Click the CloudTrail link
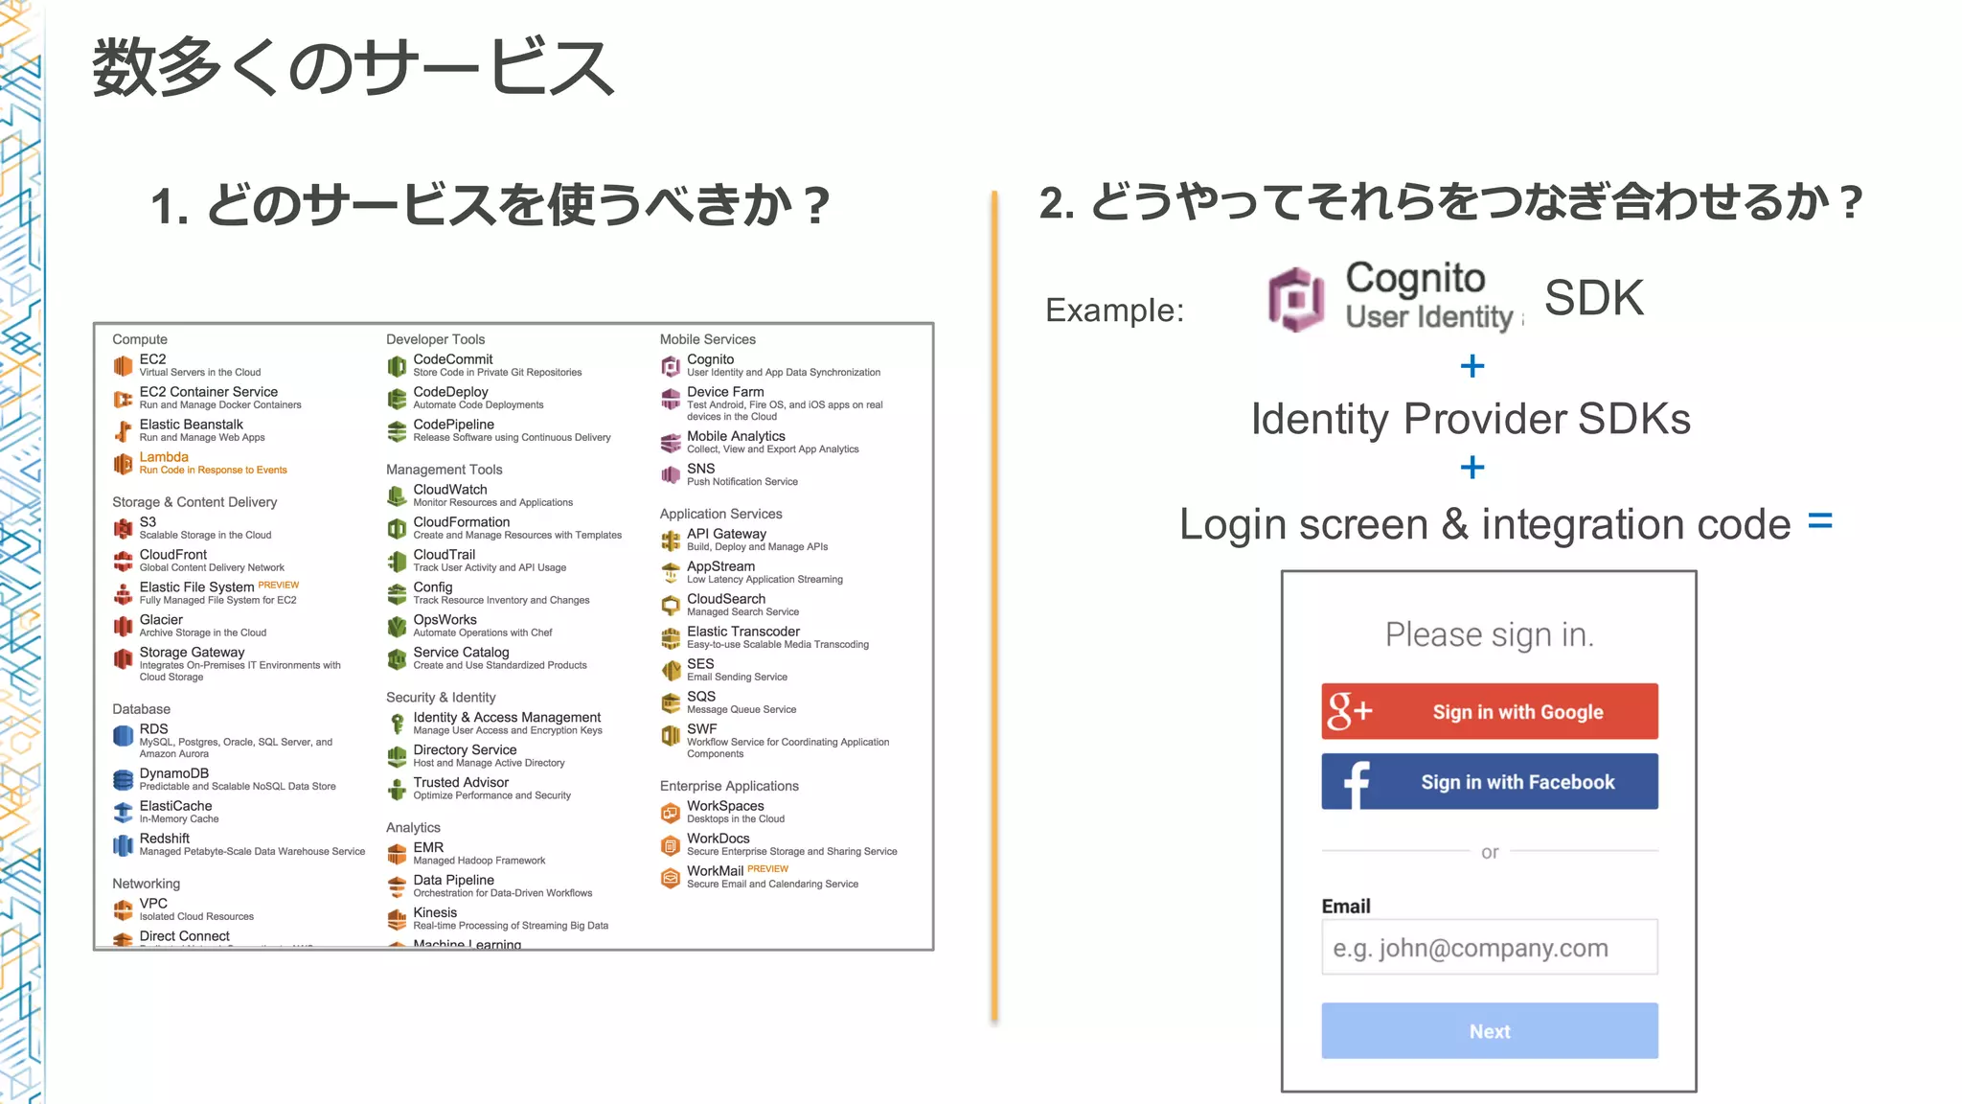This screenshot has width=1962, height=1104. 444,555
